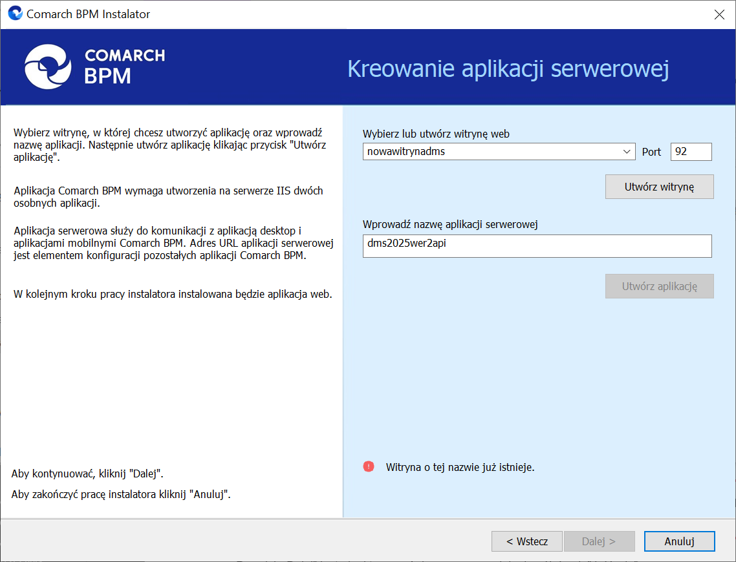Screen dimensions: 736x562
Task: Click the server application name field
Action: 537,245
